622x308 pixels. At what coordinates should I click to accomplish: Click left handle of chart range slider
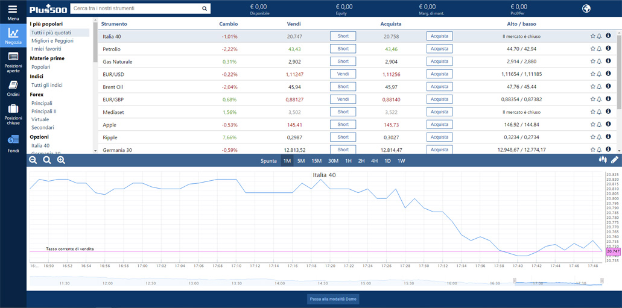click(x=515, y=281)
